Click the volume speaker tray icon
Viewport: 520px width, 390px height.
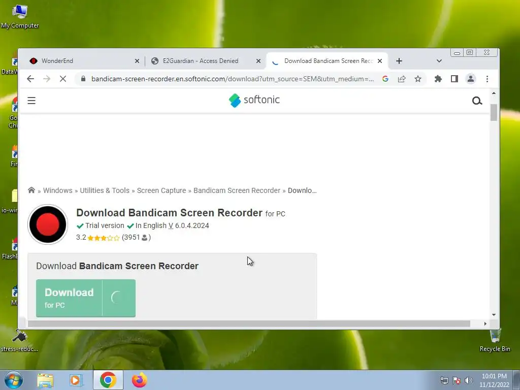click(x=468, y=380)
